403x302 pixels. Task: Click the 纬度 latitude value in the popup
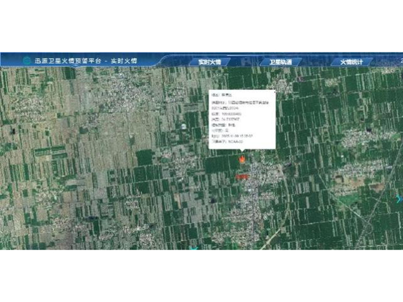pyautogui.click(x=234, y=119)
